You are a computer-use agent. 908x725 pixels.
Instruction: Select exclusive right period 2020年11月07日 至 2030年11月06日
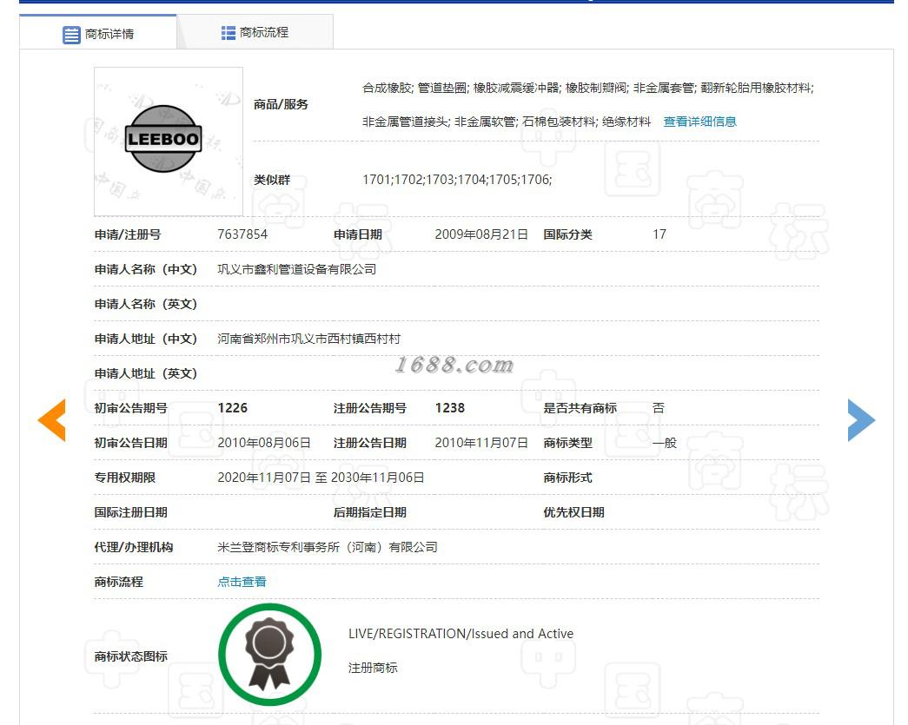point(321,478)
